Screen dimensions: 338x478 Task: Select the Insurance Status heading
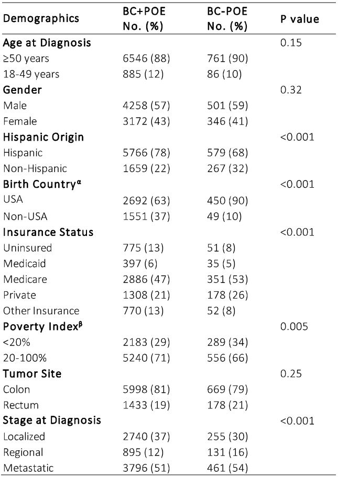[48, 232]
